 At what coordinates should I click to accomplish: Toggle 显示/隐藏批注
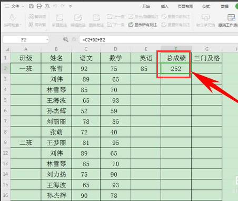[x=143, y=17]
